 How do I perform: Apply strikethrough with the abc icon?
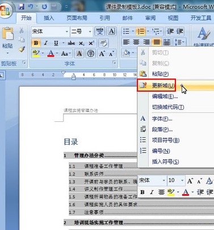pos(71,43)
